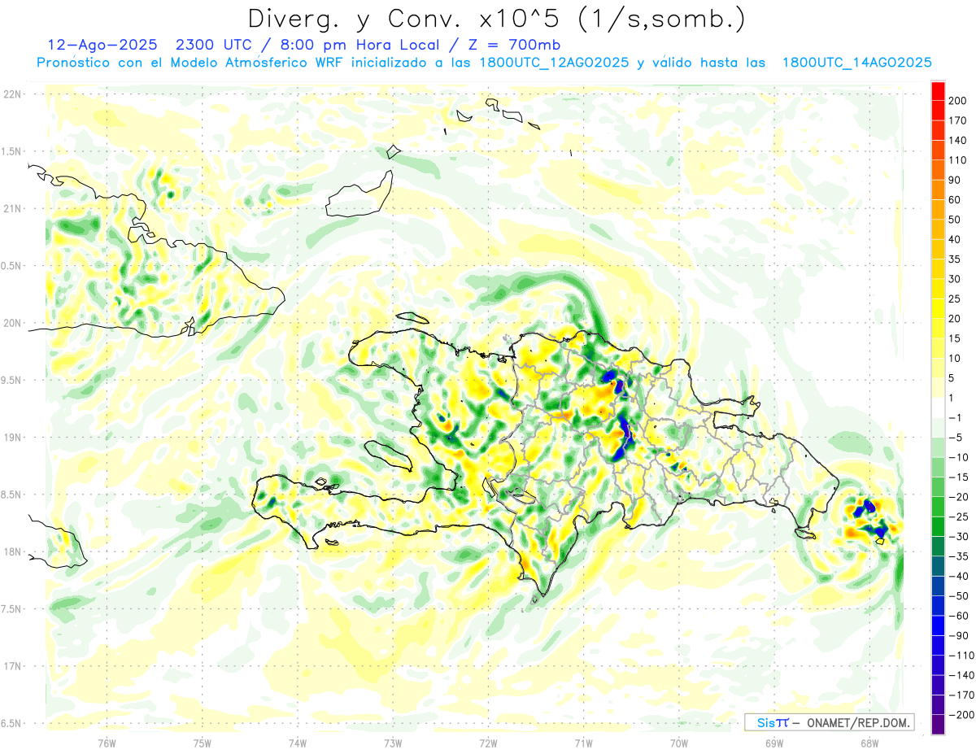This screenshot has height=754, width=976.
Task: Click the '9.5N' latitude label
Action: 11,380
